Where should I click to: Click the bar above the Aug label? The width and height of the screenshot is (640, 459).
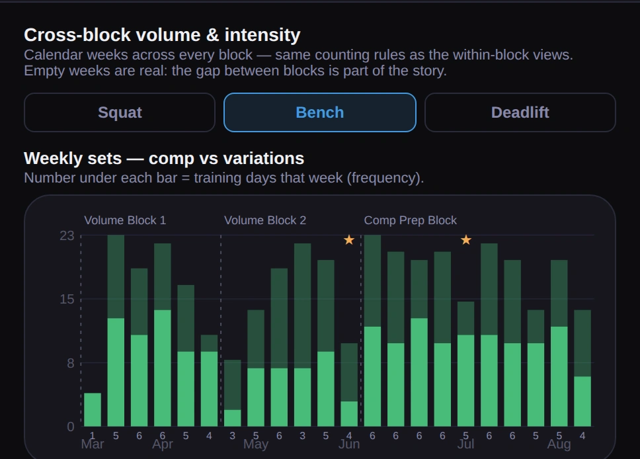(559, 343)
